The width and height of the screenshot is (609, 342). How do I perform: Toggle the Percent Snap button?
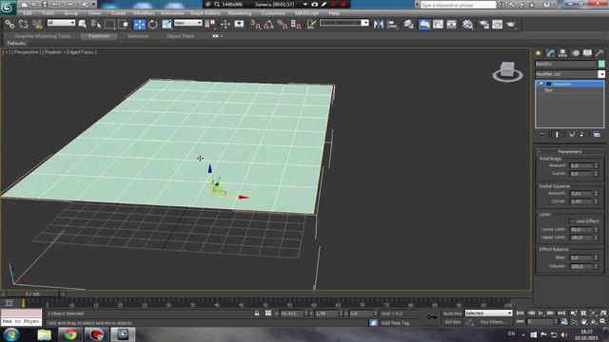click(x=283, y=25)
